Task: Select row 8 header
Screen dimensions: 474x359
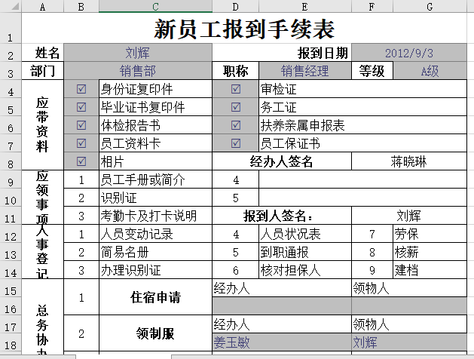Action: coord(10,162)
